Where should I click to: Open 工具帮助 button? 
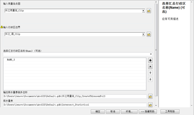pos(170,111)
